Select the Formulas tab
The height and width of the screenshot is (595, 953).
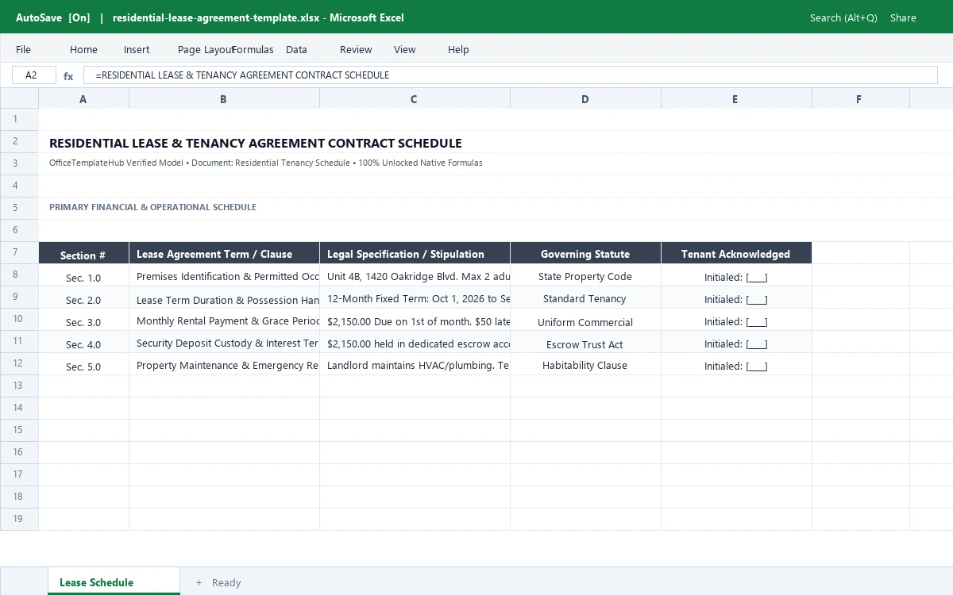pos(253,49)
